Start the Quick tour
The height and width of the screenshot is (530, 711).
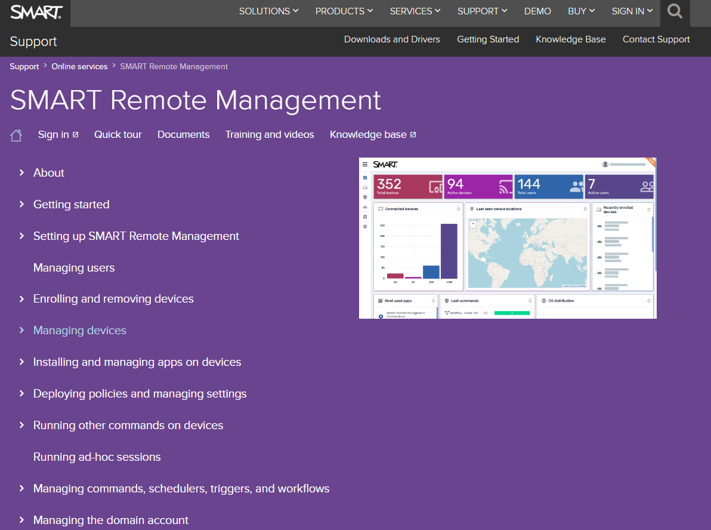[118, 134]
